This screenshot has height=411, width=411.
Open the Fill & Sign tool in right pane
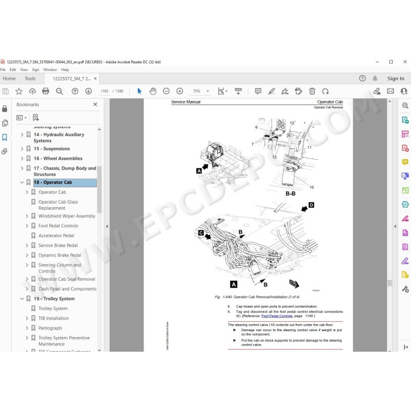coord(405,261)
